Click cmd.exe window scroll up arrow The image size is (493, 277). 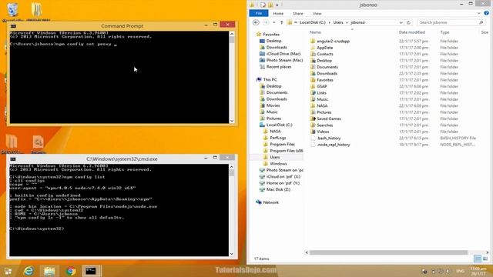point(232,167)
